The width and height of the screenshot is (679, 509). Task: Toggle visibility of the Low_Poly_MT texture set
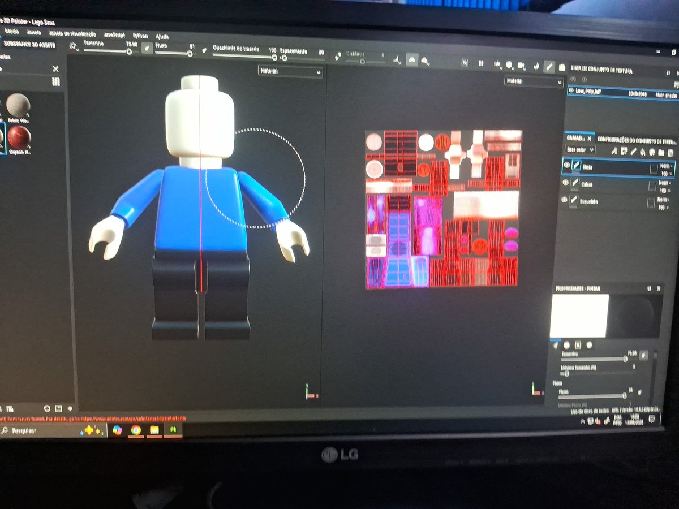click(x=571, y=90)
